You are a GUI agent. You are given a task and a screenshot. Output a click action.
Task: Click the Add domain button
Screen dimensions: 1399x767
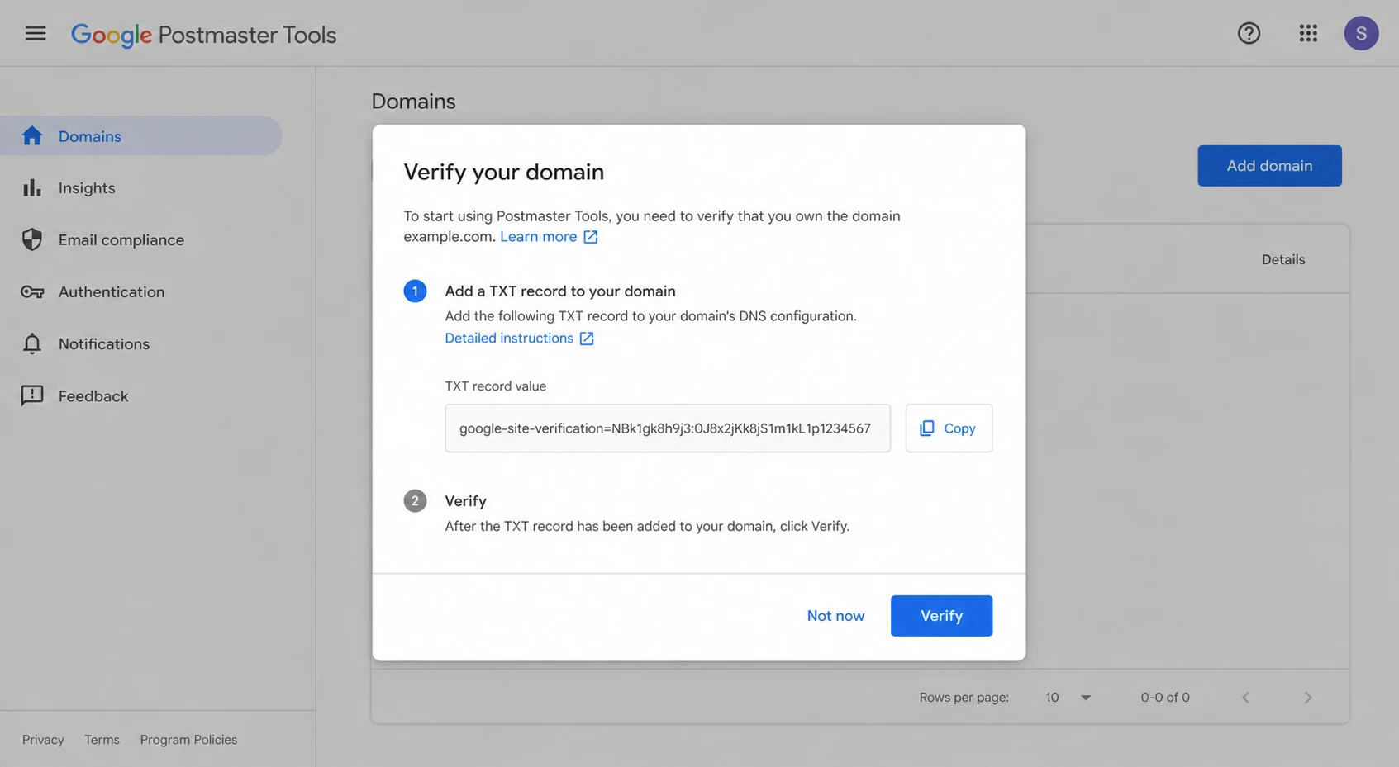click(1269, 166)
